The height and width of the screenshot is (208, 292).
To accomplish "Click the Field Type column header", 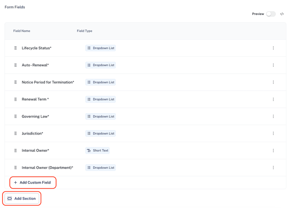I will pyautogui.click(x=85, y=31).
